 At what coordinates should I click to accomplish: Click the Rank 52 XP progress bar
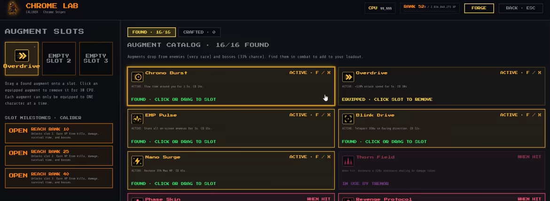tap(430, 11)
